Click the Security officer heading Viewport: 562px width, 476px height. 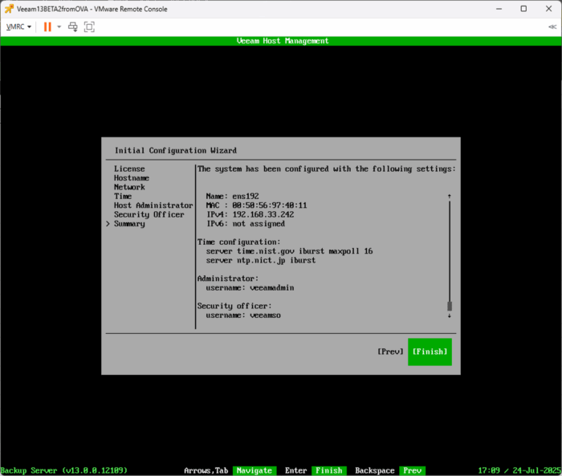(234, 306)
